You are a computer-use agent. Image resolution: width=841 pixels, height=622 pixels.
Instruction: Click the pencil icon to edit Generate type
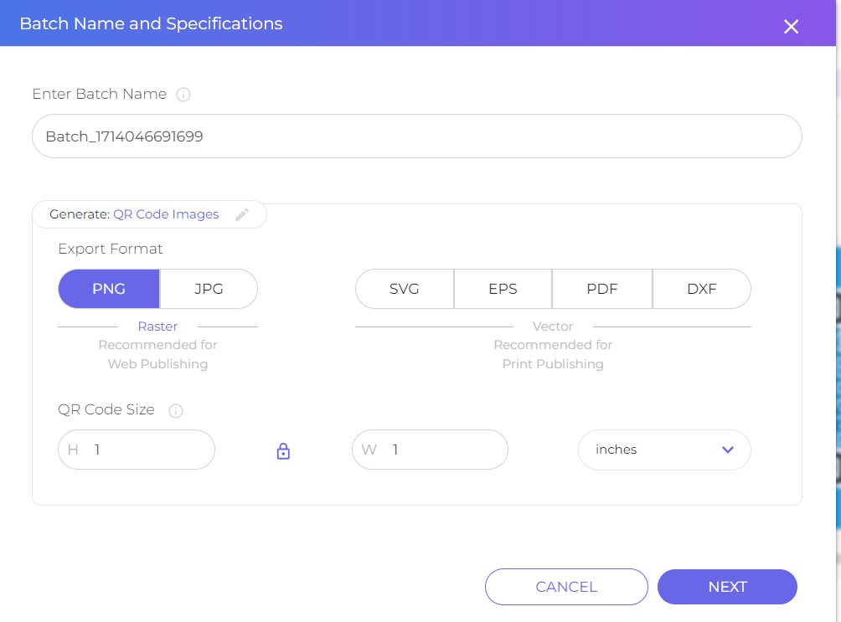click(242, 214)
